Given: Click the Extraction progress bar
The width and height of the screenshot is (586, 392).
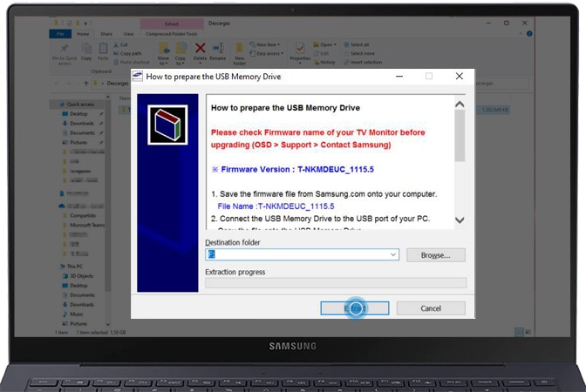Looking at the screenshot, I should [x=336, y=283].
